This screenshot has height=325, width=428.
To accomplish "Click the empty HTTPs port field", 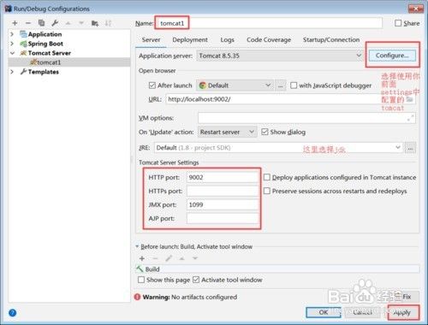I will pyautogui.click(x=223, y=191).
